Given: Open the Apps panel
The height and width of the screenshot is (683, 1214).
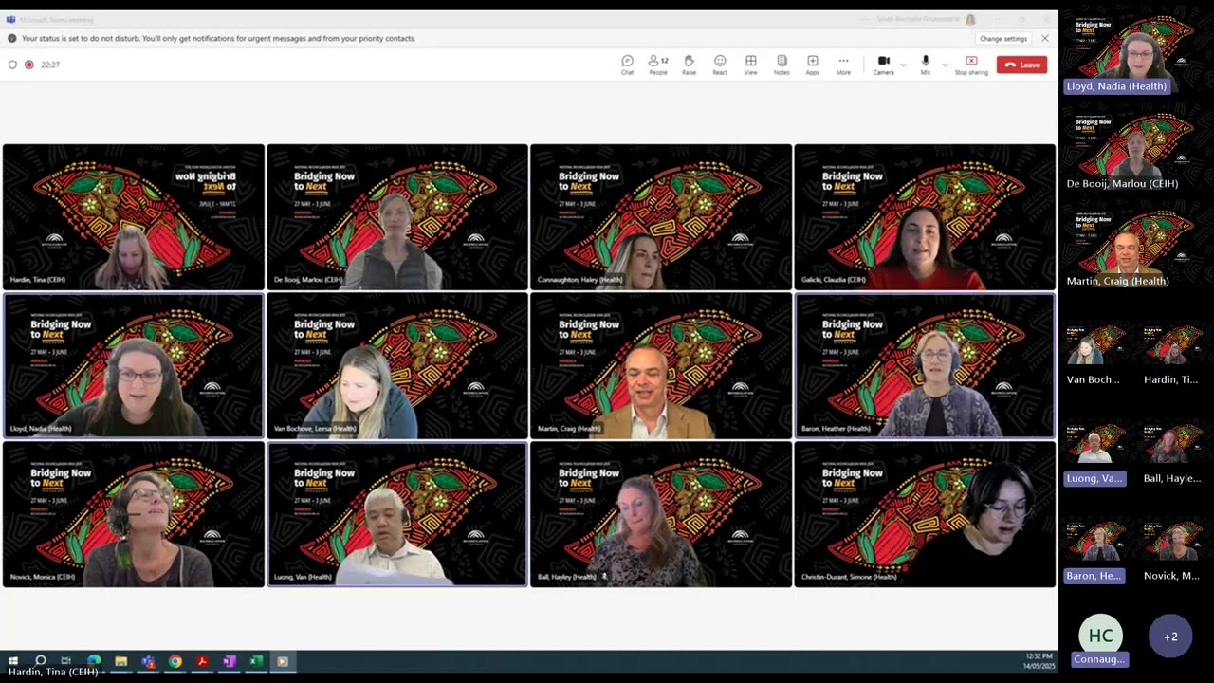Looking at the screenshot, I should [x=812, y=64].
